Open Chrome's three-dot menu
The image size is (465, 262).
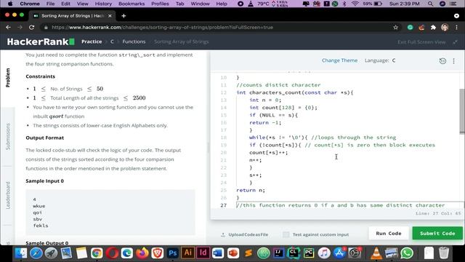[456, 28]
